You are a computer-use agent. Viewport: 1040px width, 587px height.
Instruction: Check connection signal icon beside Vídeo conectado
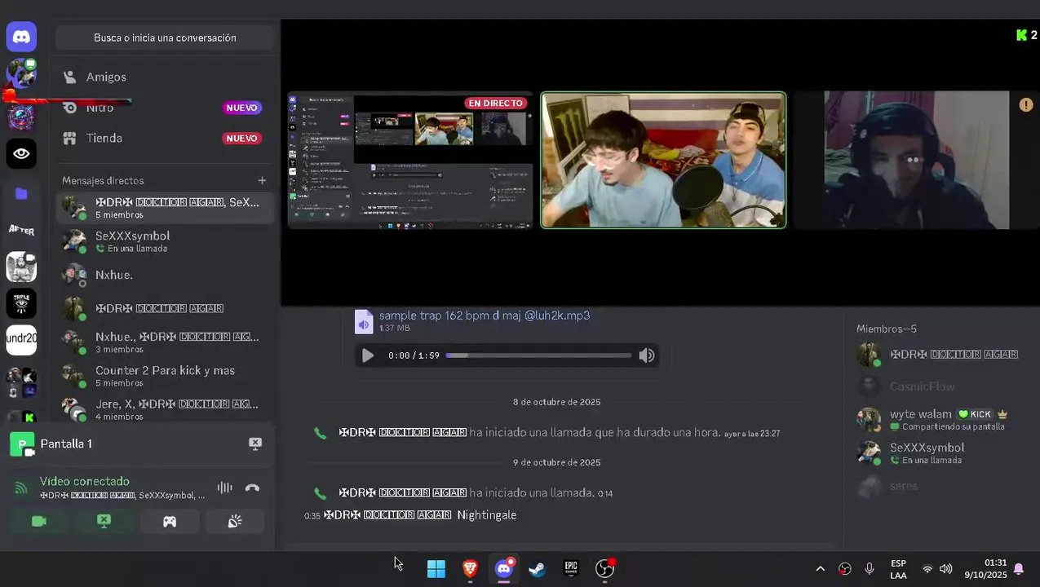click(21, 488)
